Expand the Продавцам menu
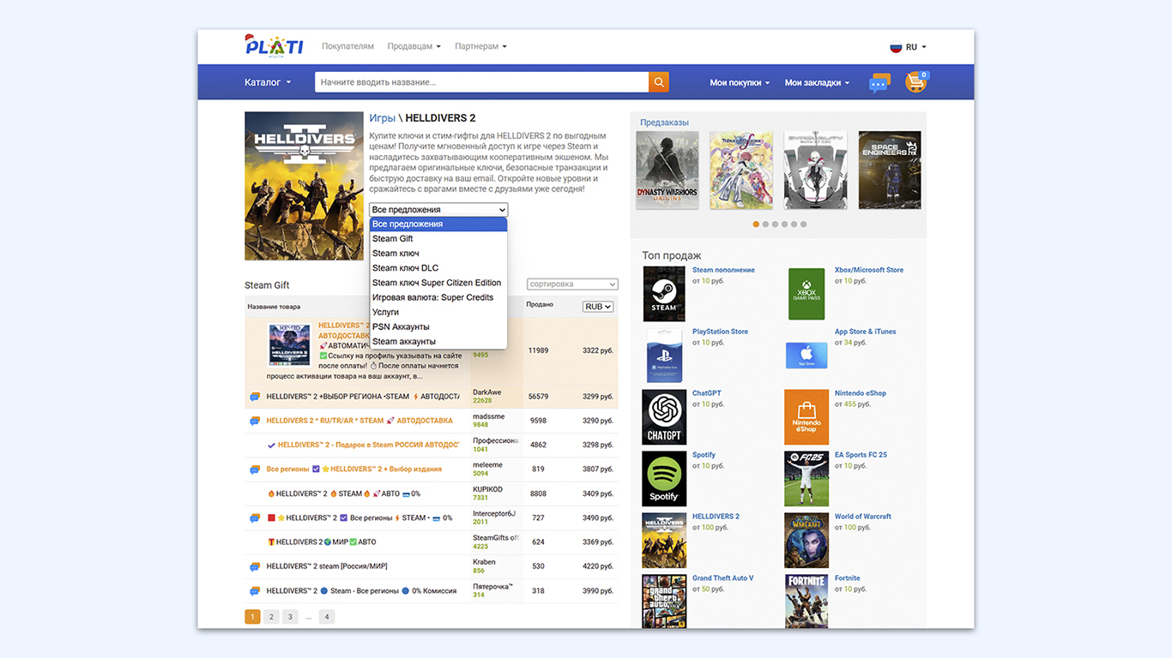The height and width of the screenshot is (658, 1172). (414, 46)
